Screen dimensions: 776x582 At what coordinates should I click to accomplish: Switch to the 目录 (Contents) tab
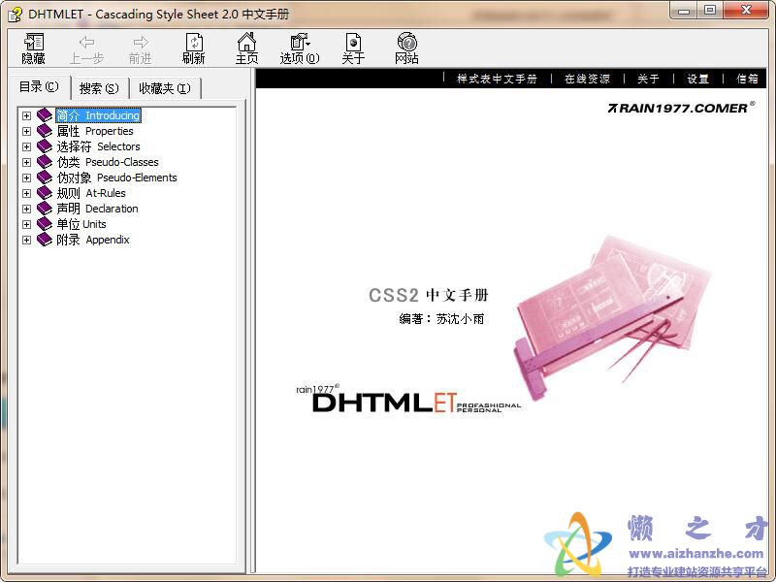39,87
